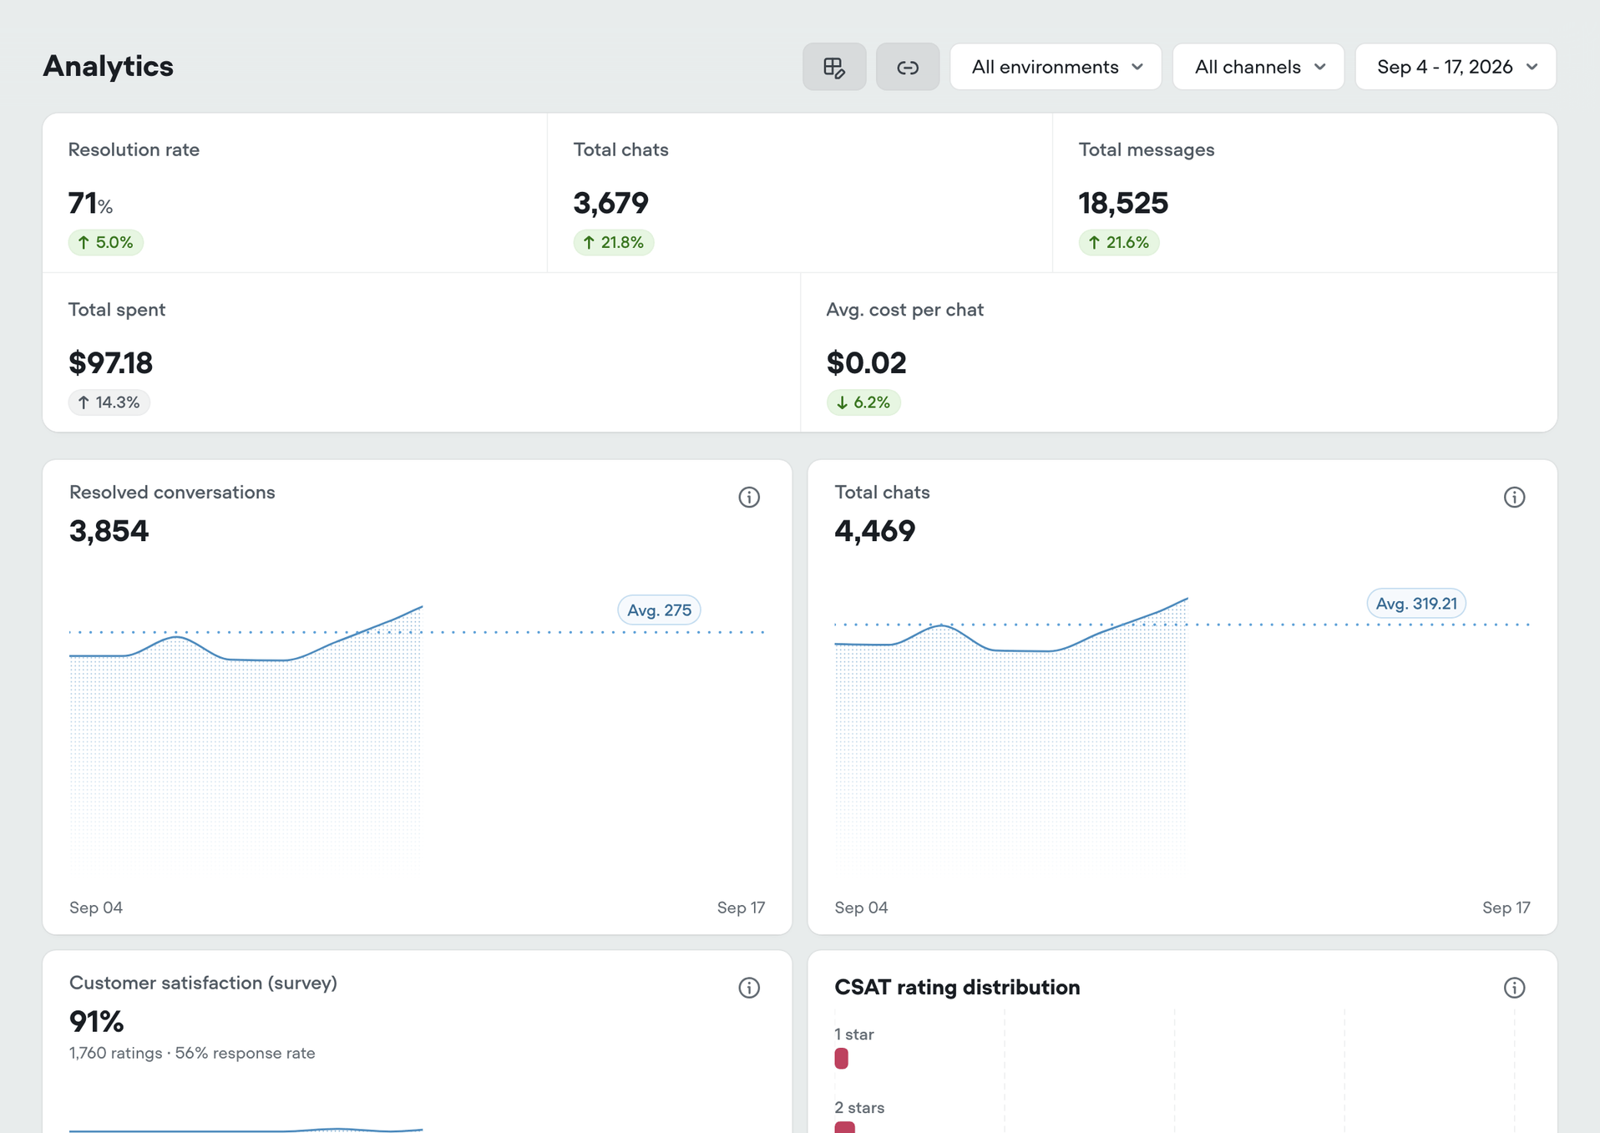The image size is (1600, 1133).
Task: Click the 71% resolution rate value
Action: pos(90,203)
